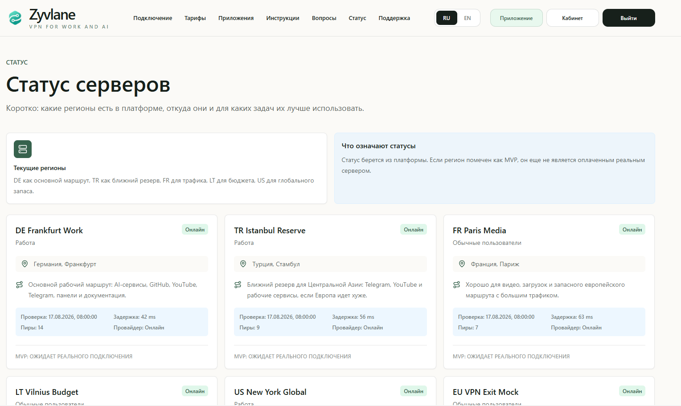Click Турция, Стамбул location text
Screen dimensions: 681x406
click(276, 264)
